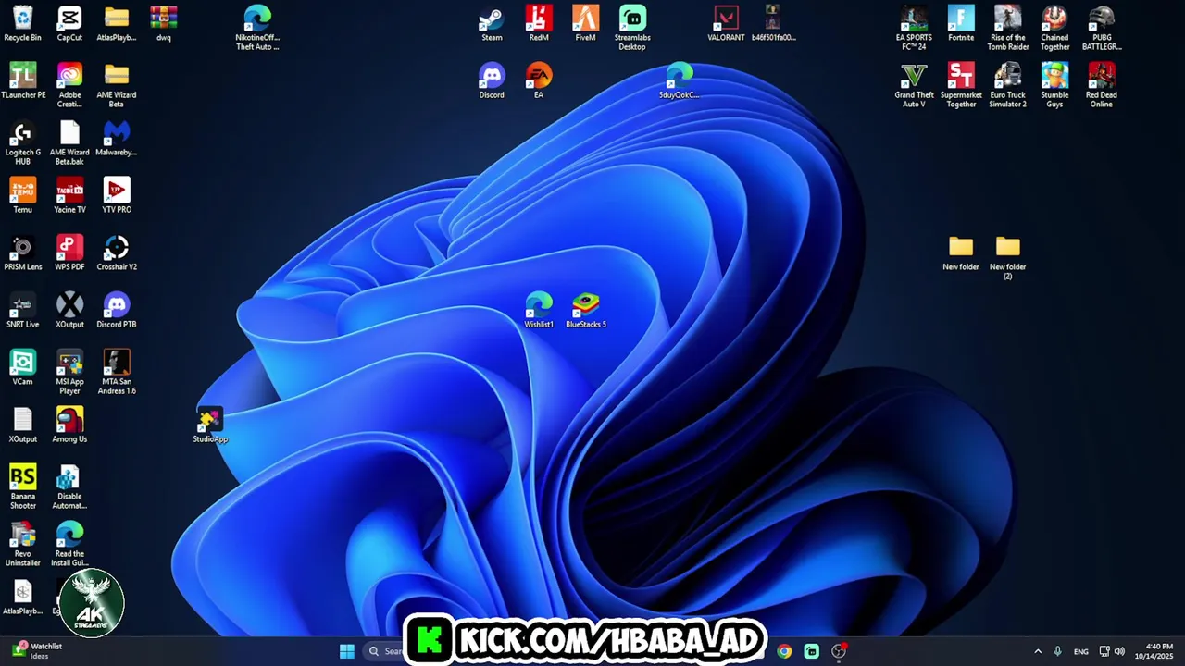Launch PUBG BATTLEGROUNDS icon
Viewport: 1185px width, 666px height.
point(1102,29)
